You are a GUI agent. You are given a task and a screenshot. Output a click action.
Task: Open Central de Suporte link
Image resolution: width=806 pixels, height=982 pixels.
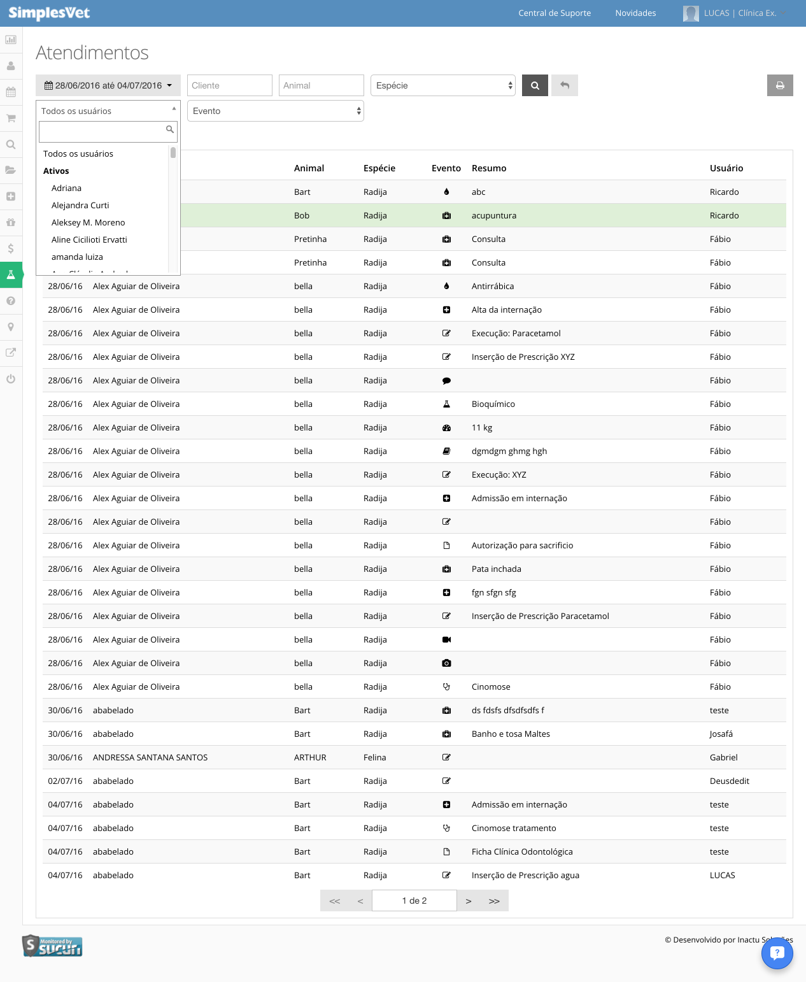coord(555,13)
